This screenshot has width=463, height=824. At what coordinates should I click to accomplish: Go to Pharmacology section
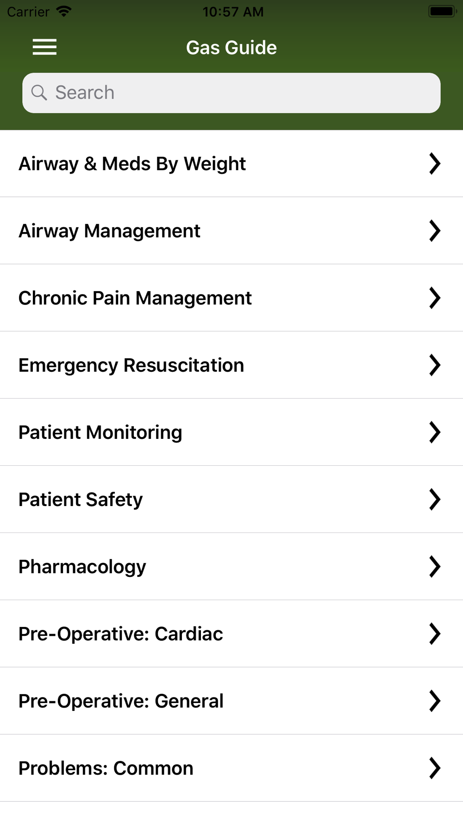coord(82,567)
